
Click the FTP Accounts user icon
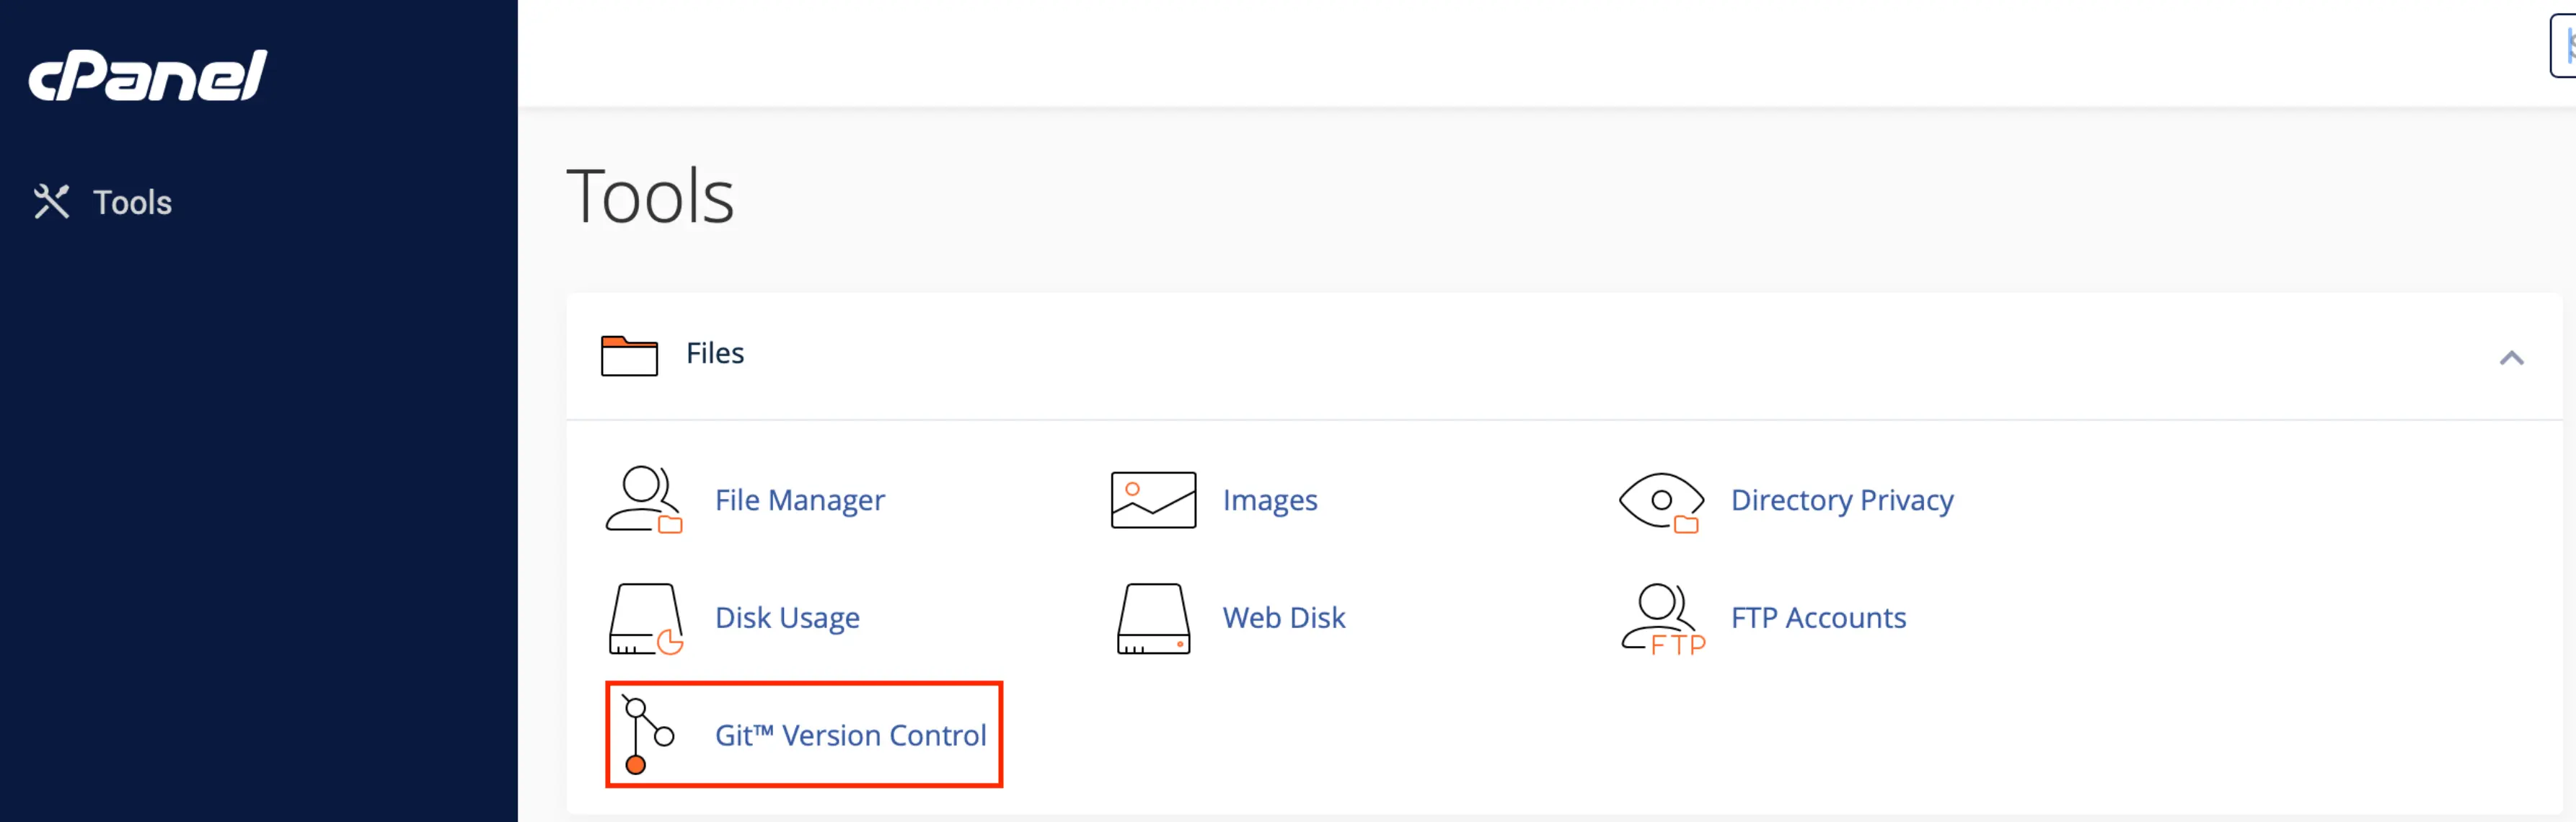1663,619
